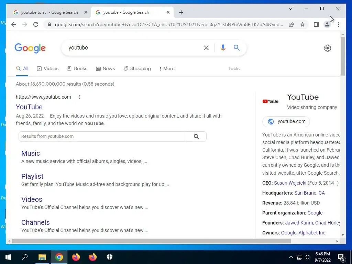The image size is (352, 264).
Task: Click the YouTube logo in knowledge panel
Action: [x=271, y=101]
